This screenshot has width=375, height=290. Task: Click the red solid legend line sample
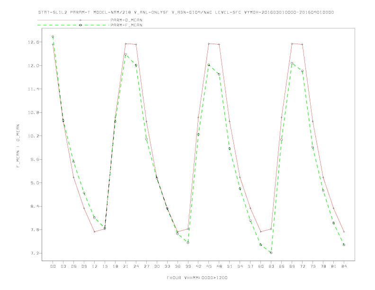(73, 20)
